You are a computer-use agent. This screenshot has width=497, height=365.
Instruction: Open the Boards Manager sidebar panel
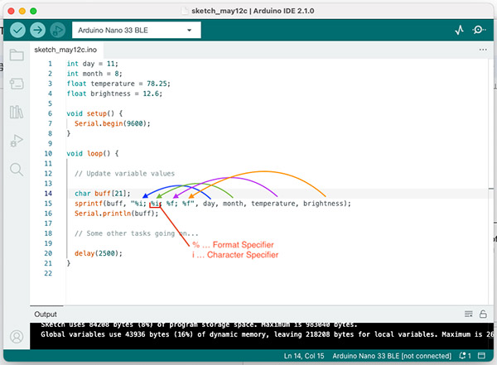click(16, 84)
